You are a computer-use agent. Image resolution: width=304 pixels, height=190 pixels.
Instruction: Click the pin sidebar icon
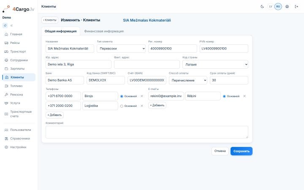[x=5, y=25]
